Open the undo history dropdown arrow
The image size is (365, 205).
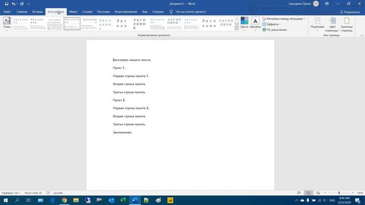17,4
